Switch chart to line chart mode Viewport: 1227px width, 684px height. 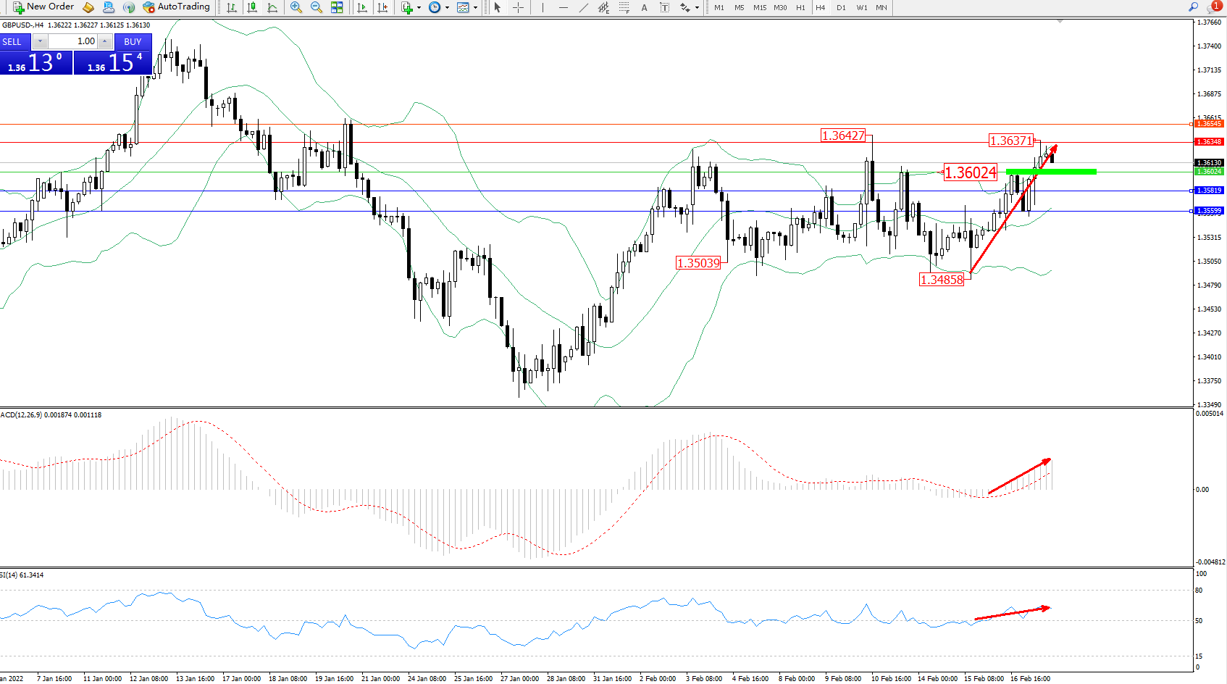272,7
